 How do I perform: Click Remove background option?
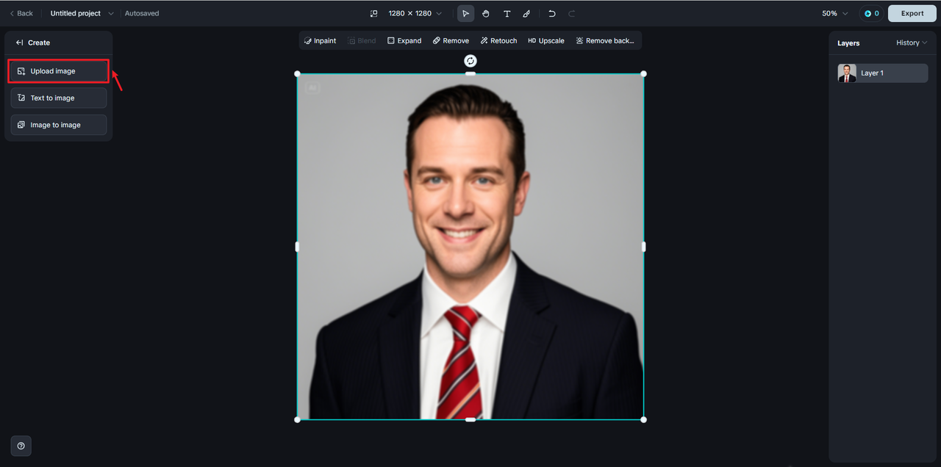604,40
